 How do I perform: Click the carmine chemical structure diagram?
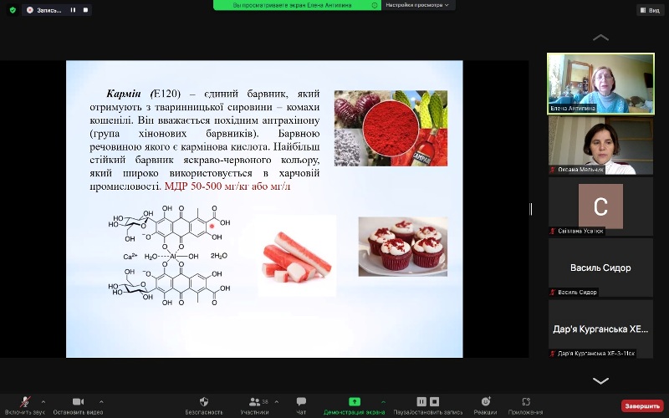(x=170, y=256)
